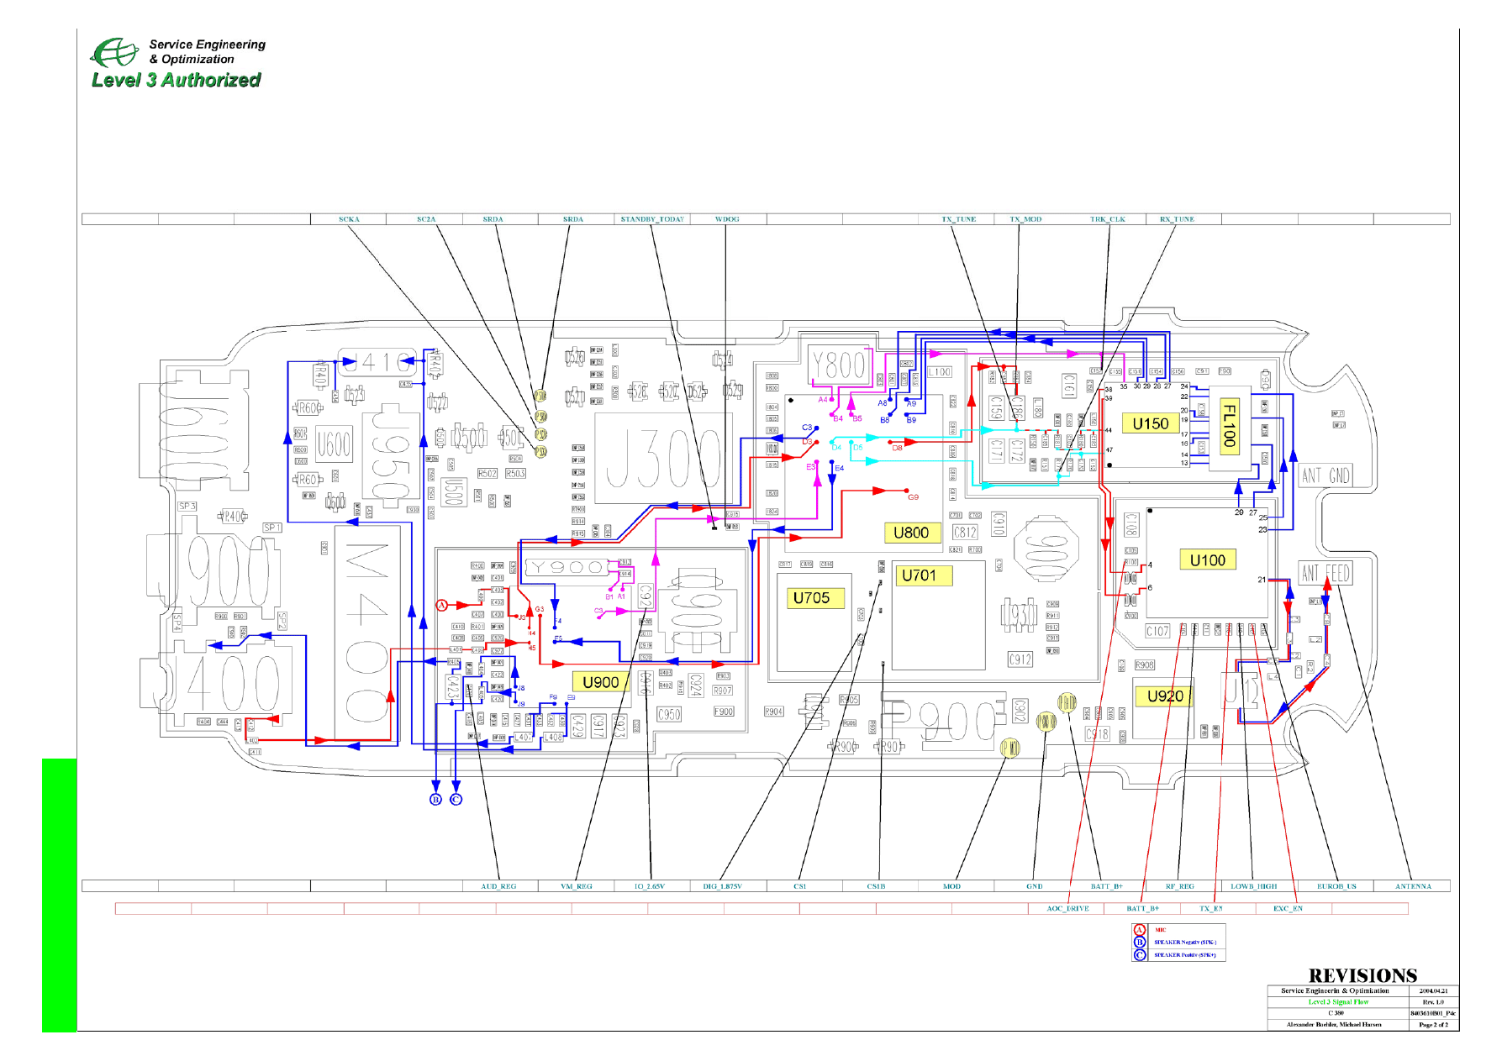Screen dimensions: 1502x1061
Task: Click the Service Engineering globe logo
Action: (113, 52)
